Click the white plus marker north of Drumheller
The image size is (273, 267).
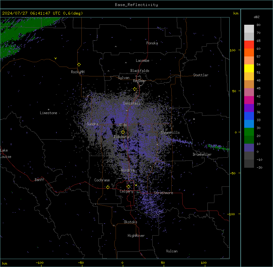coord(194,119)
